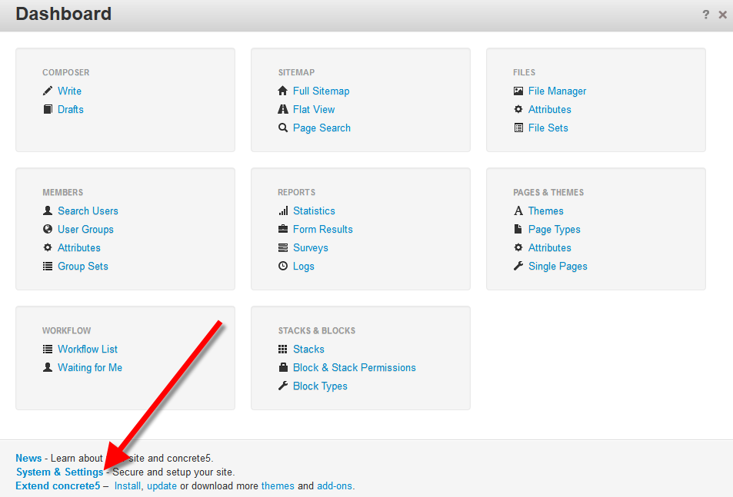This screenshot has height=497, width=733.
Task: Open System & Settings link
Action: point(59,472)
